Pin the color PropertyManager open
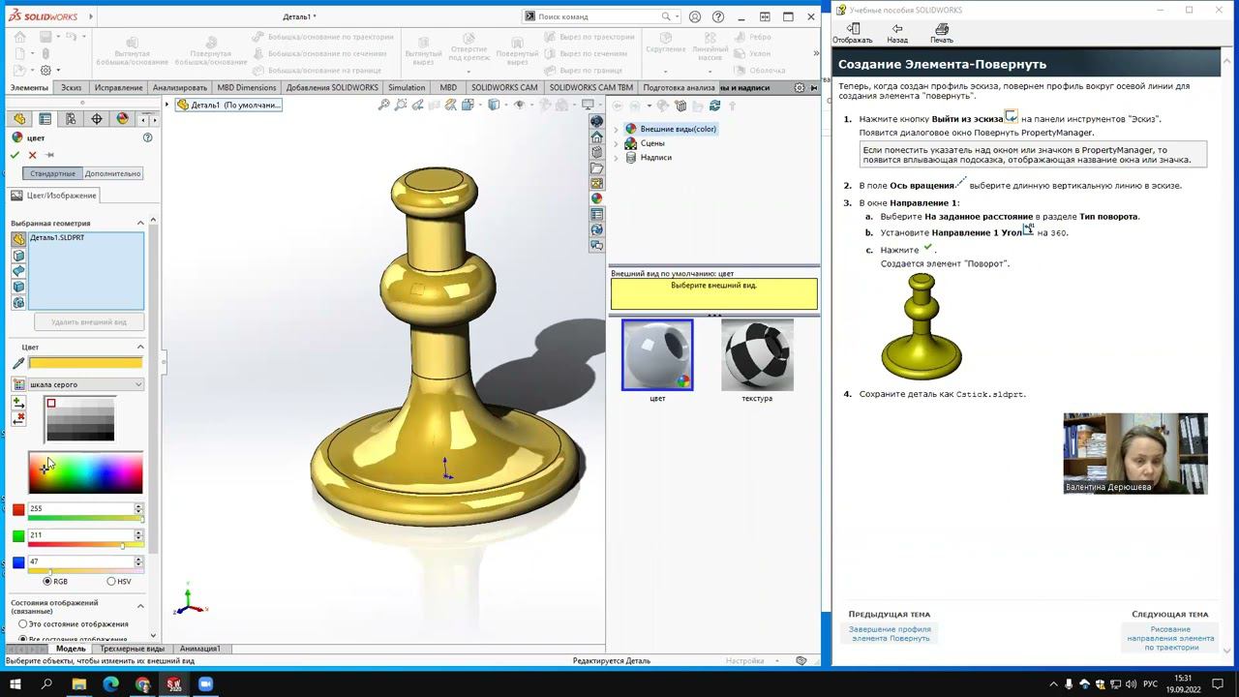 click(x=49, y=155)
